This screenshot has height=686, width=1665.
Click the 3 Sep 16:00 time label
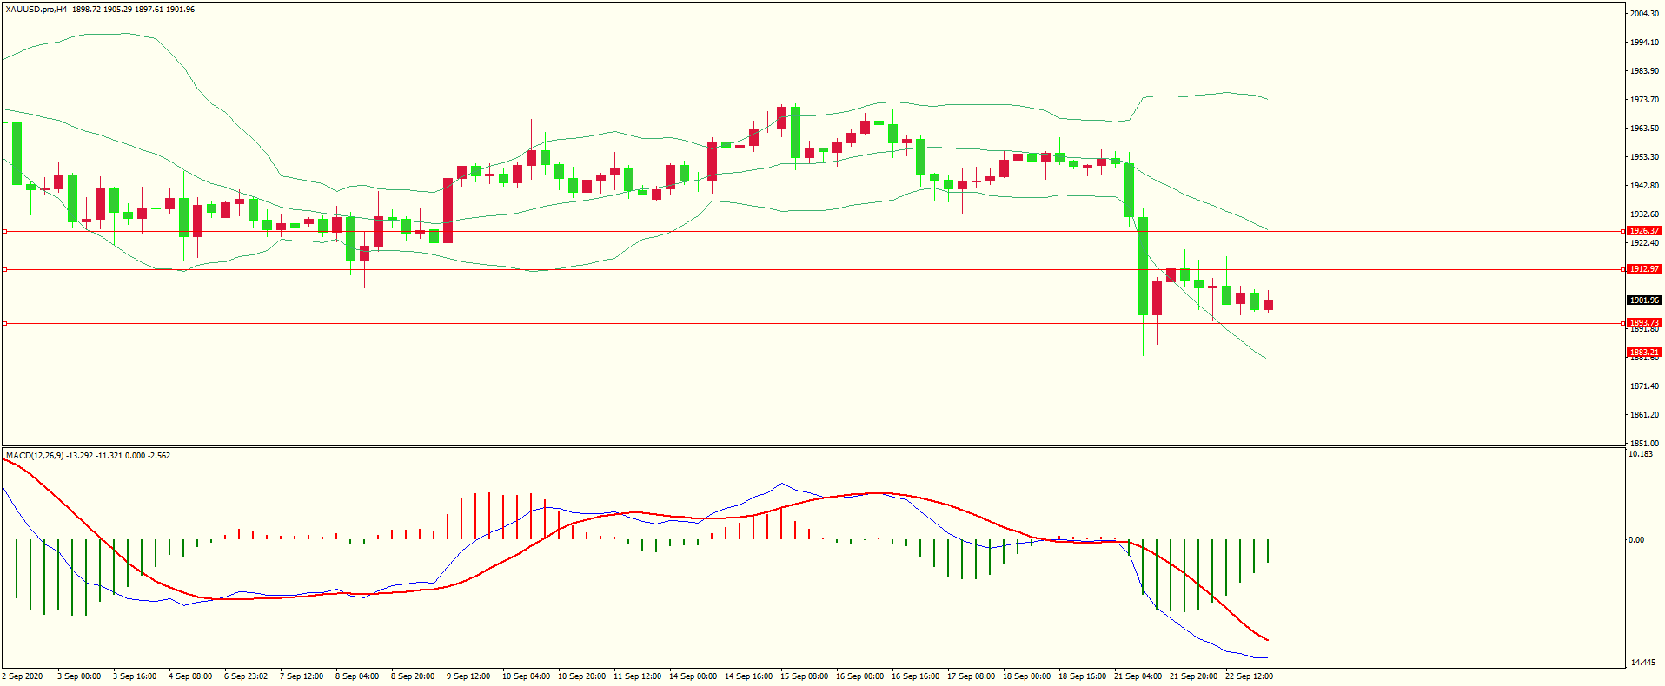[x=135, y=676]
